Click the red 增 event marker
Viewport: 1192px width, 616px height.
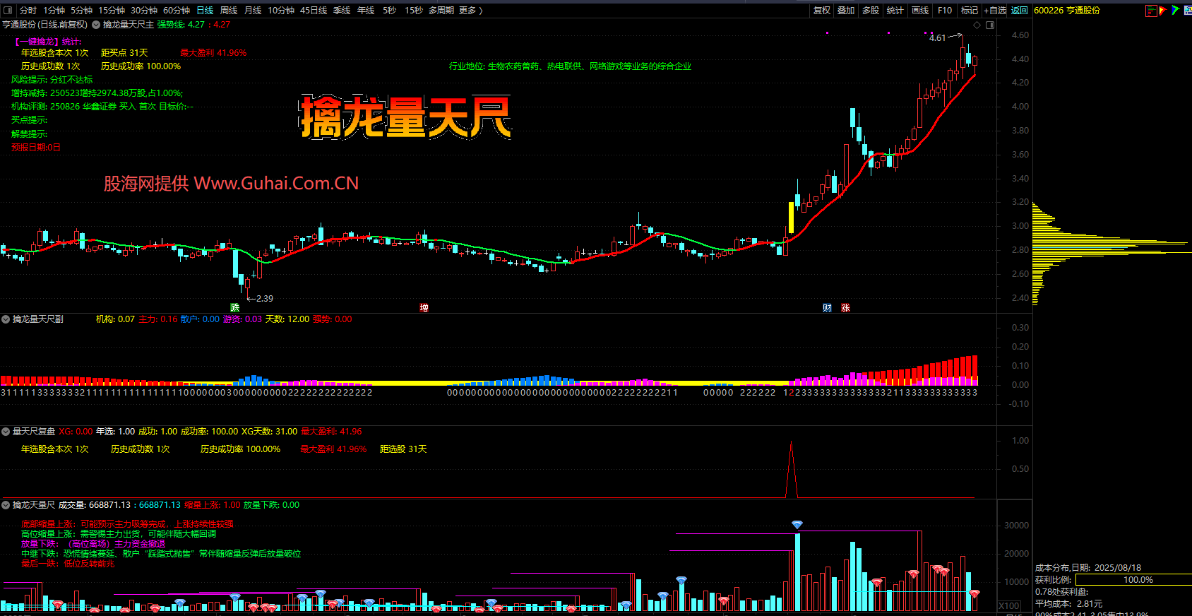click(x=424, y=307)
